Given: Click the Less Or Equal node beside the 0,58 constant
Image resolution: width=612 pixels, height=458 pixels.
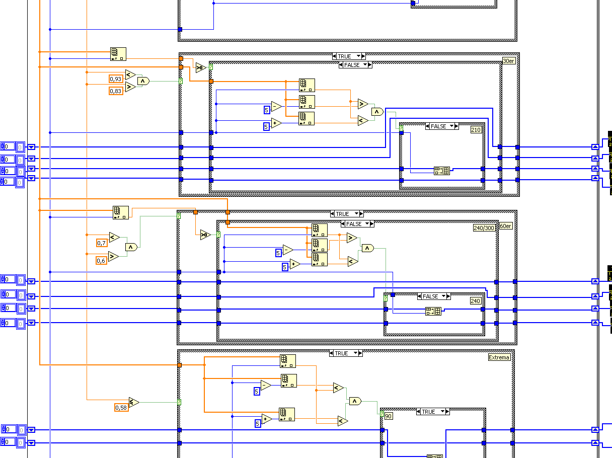Looking at the screenshot, I should point(133,402).
